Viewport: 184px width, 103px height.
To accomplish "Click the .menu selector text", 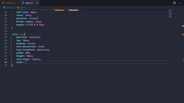I will point(15,34).
